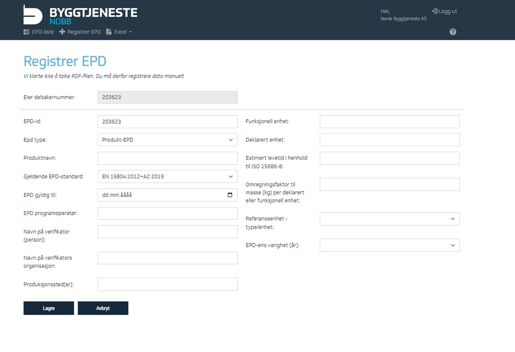Screen dimensions: 515x352
Task: Select the Funksjonell enhet input field
Action: [390, 122]
